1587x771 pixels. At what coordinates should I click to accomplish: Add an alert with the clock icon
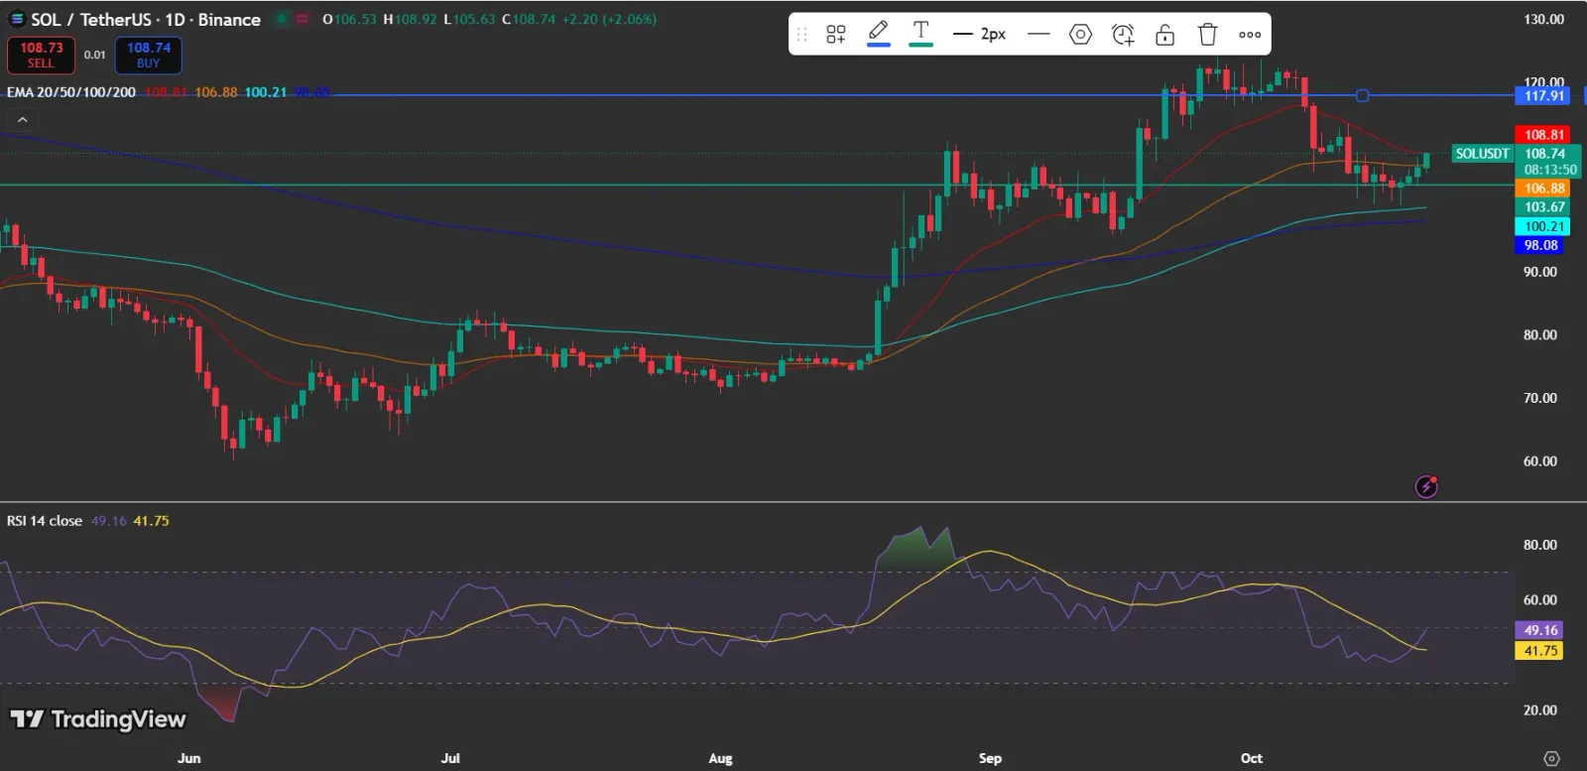click(1123, 35)
